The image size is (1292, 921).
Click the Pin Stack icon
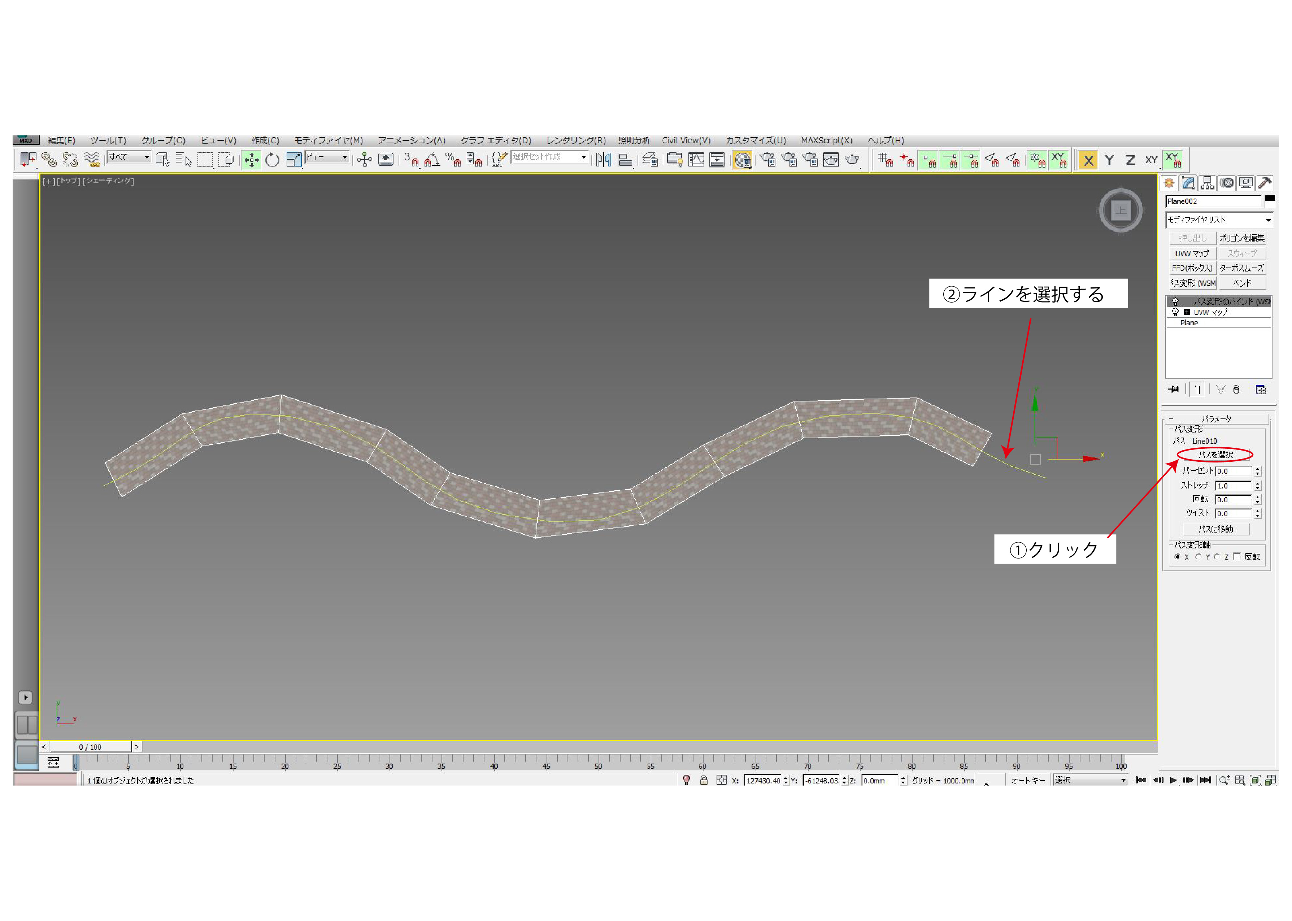pos(1174,390)
